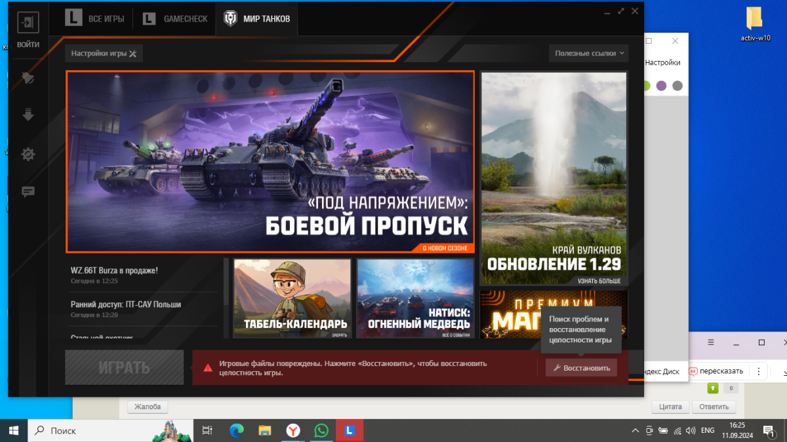Open launcher settings gear icon
This screenshot has width=787, height=442.
(28, 155)
